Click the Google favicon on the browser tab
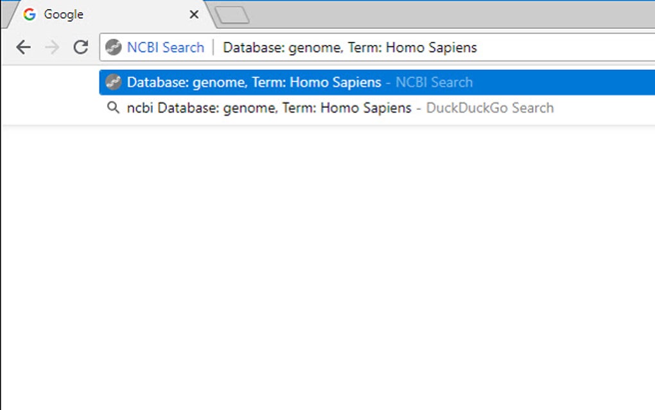The width and height of the screenshot is (655, 410). pyautogui.click(x=30, y=14)
